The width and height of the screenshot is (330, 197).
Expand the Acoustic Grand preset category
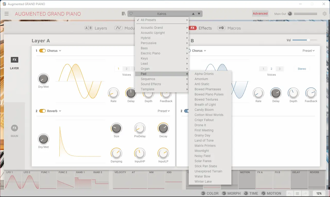point(162,28)
